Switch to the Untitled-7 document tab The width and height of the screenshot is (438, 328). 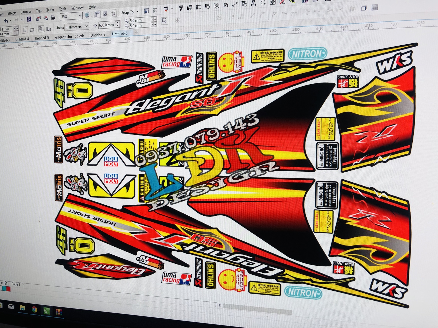point(98,35)
